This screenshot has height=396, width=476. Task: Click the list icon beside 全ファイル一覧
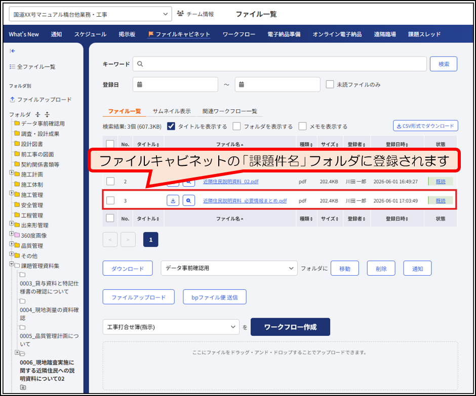coord(12,67)
